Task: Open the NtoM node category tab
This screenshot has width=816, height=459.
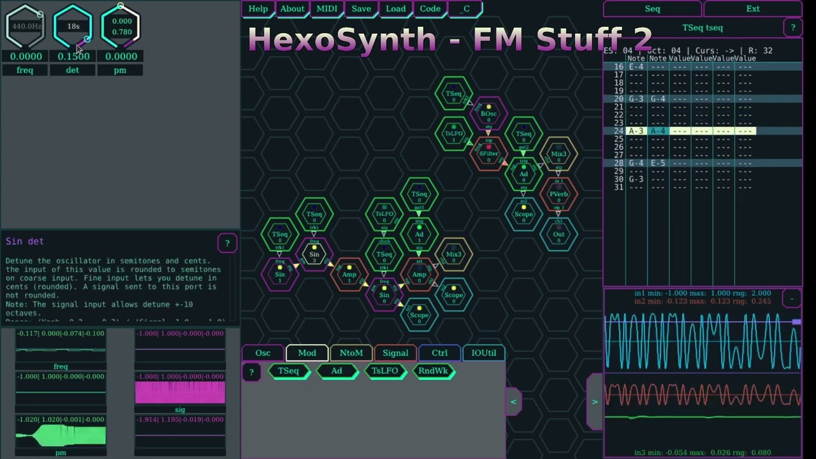Action: 351,353
